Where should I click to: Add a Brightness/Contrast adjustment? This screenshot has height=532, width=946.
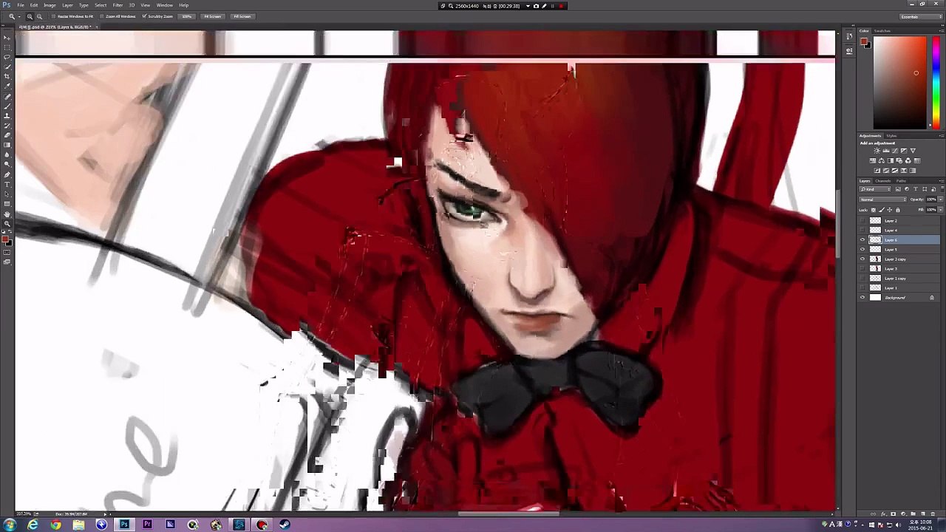pos(877,151)
